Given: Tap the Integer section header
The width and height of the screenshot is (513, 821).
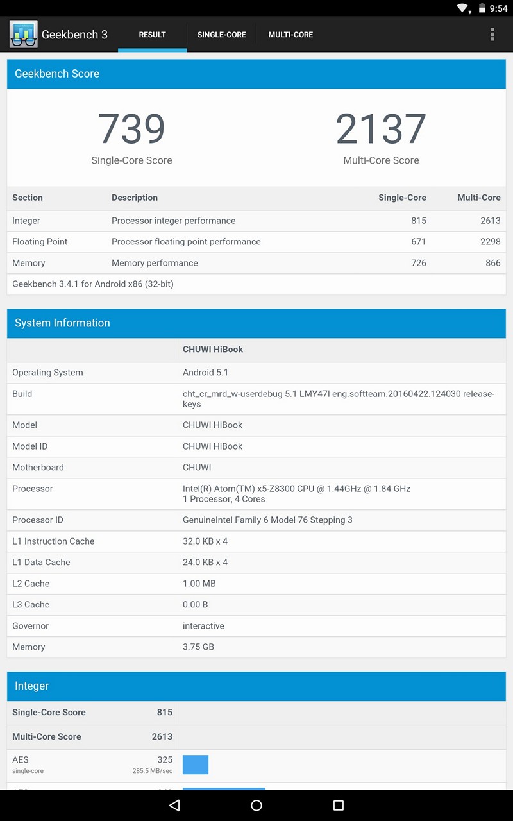Looking at the screenshot, I should pyautogui.click(x=256, y=686).
